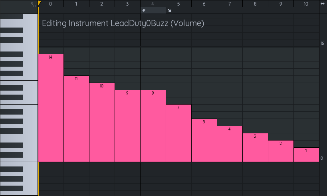Click the volume bar with value 5

click(x=204, y=141)
